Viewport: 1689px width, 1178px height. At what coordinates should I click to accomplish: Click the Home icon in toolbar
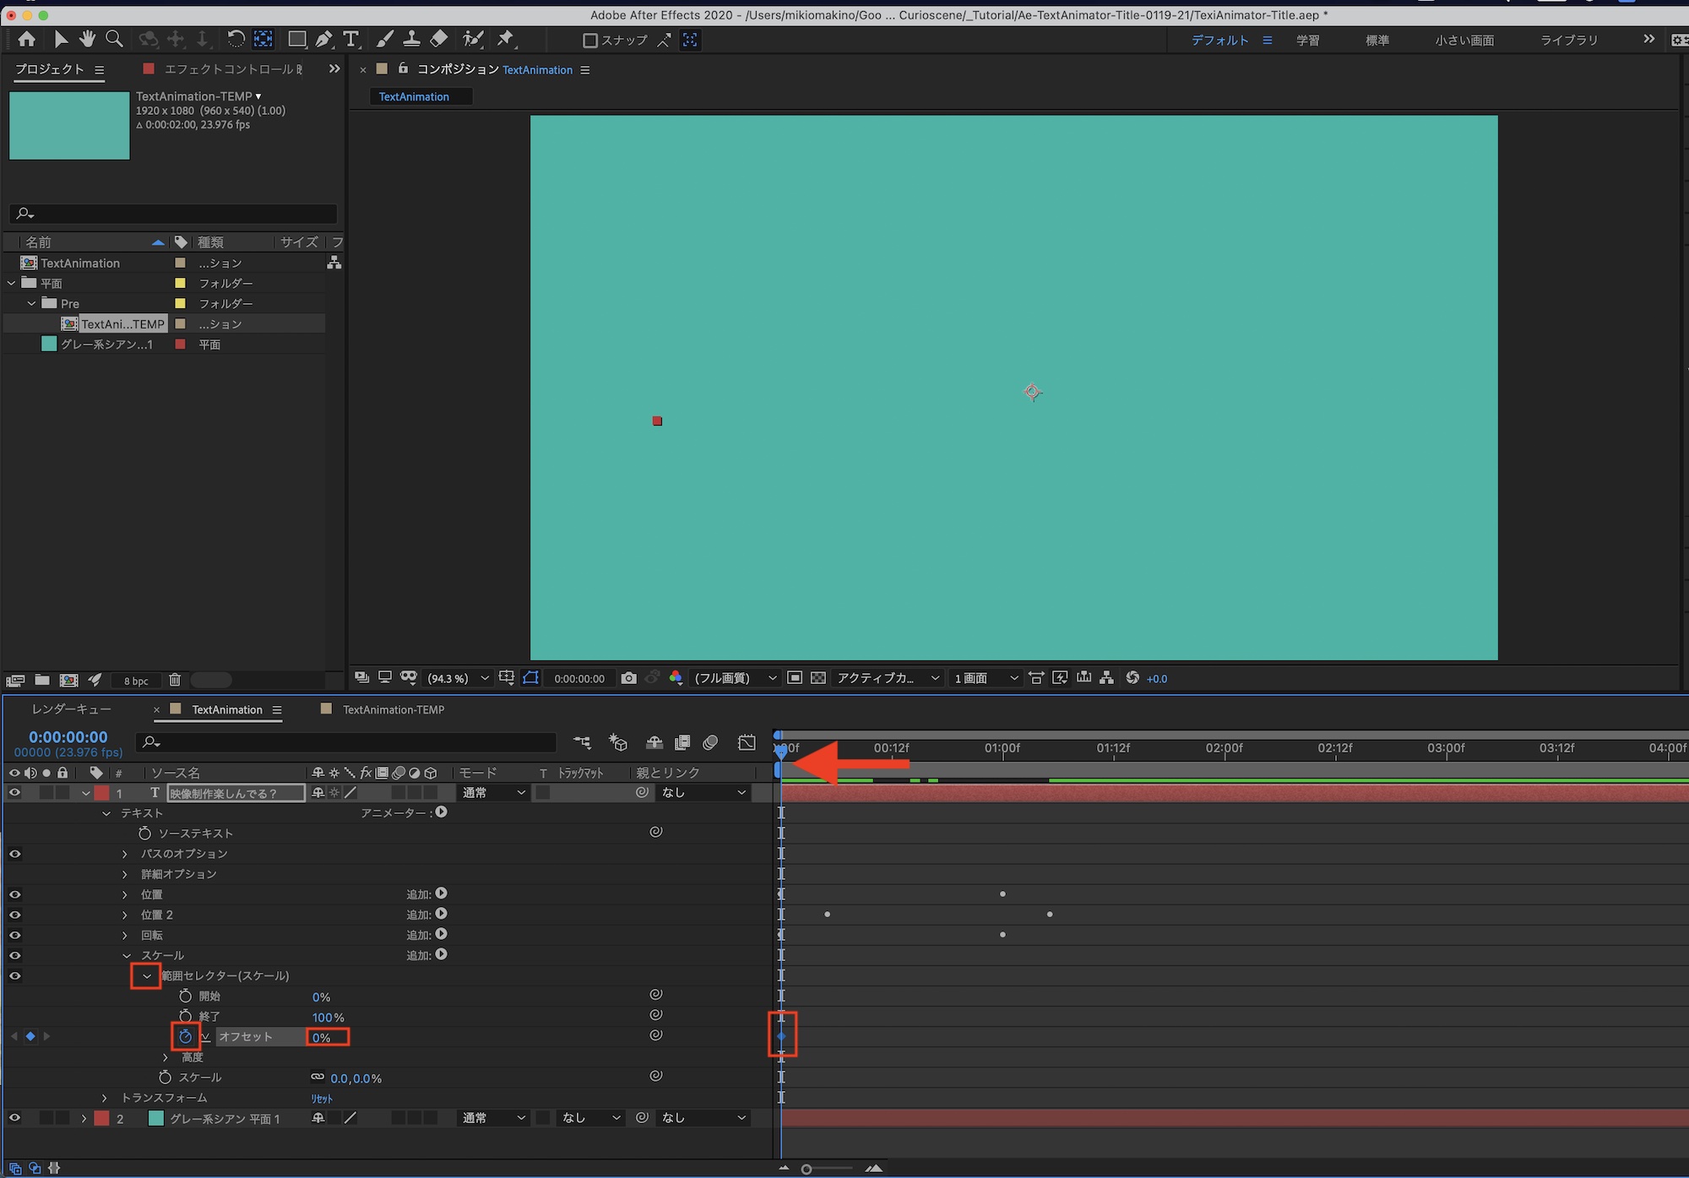26,39
